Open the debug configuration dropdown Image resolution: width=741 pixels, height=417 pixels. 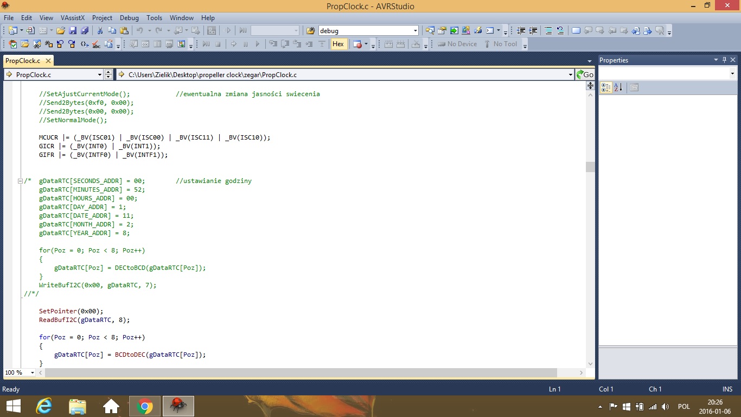[416, 31]
